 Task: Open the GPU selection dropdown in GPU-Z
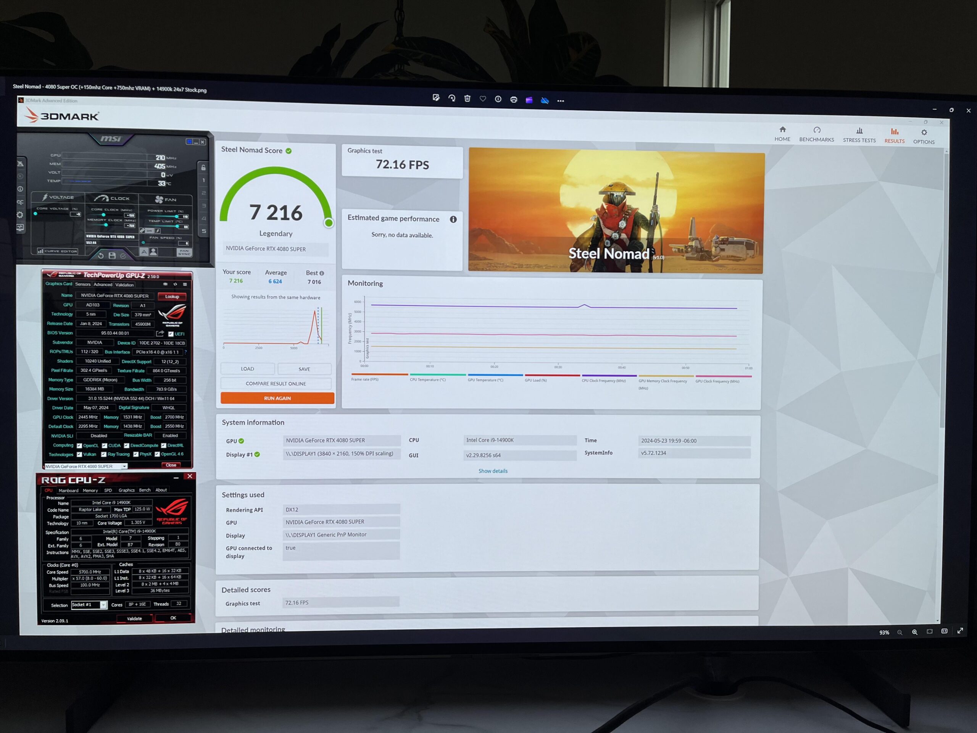click(86, 466)
